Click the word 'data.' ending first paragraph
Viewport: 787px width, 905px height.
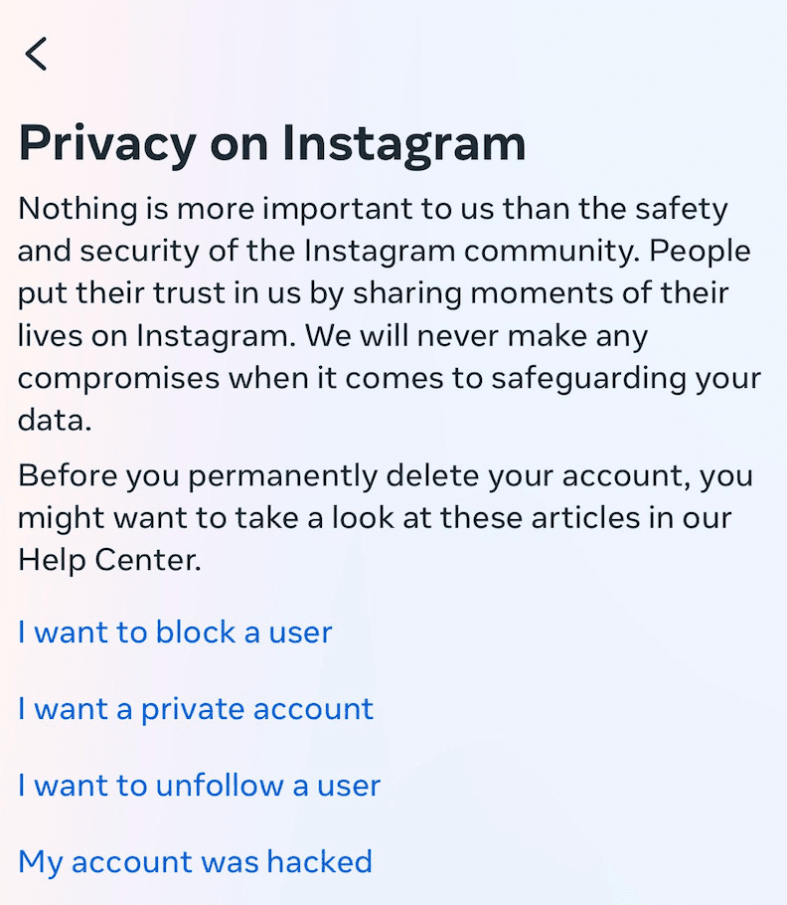click(55, 421)
